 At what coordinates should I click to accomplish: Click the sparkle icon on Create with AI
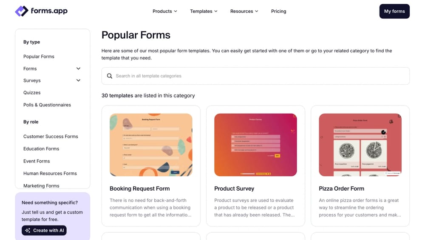click(28, 231)
